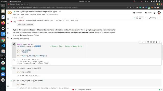Image resolution: width=163 pixels, height=91 pixels.
Task: Open the View menu
Action: 22,14
